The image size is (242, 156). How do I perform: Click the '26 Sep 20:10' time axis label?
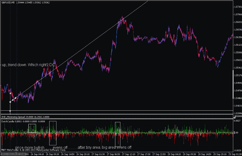click(x=83, y=154)
